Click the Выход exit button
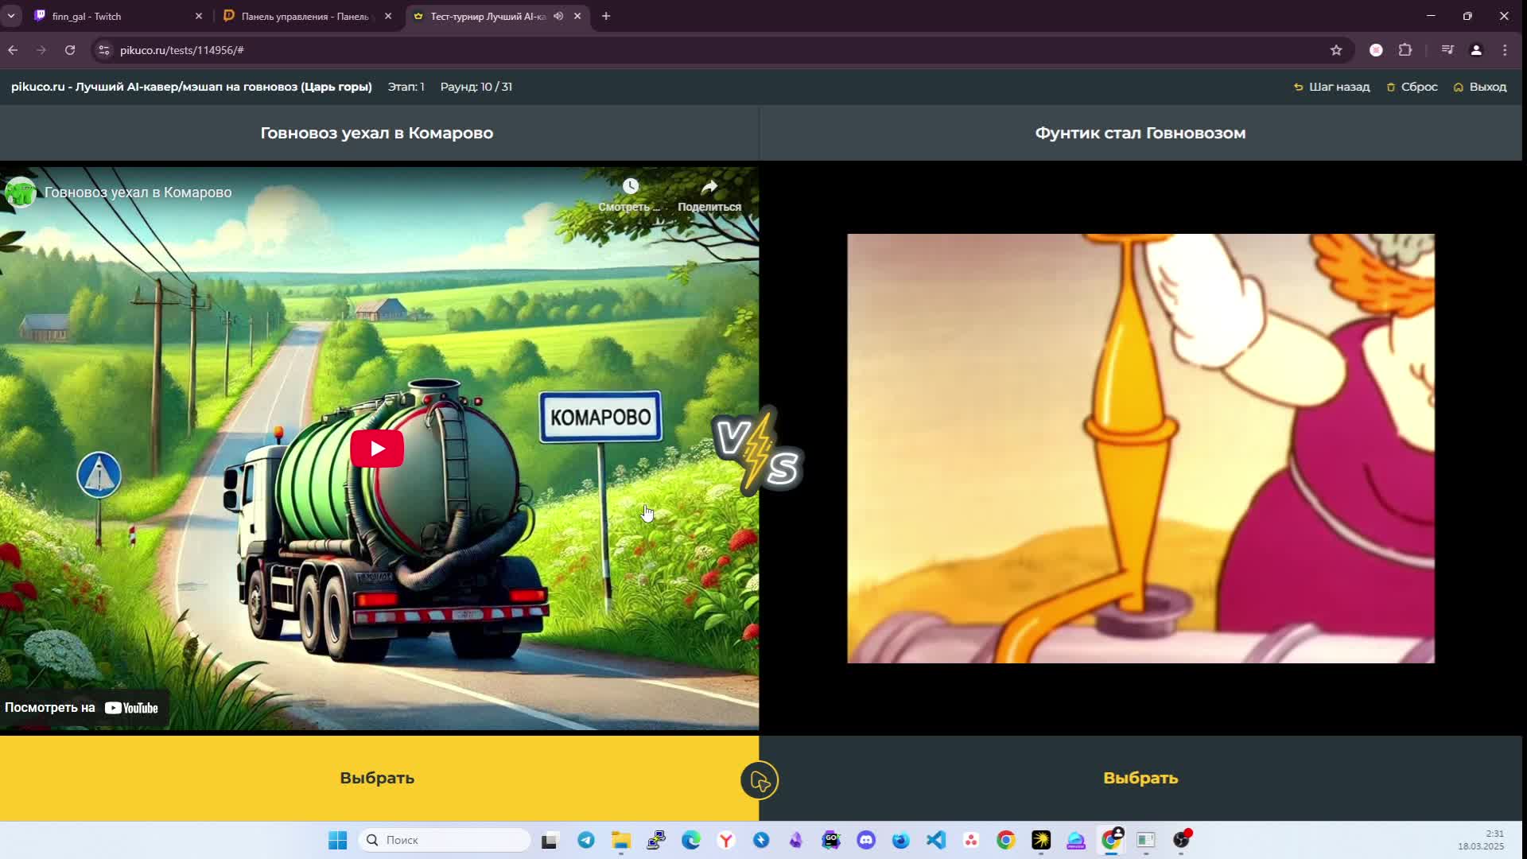The image size is (1527, 859). tap(1480, 87)
